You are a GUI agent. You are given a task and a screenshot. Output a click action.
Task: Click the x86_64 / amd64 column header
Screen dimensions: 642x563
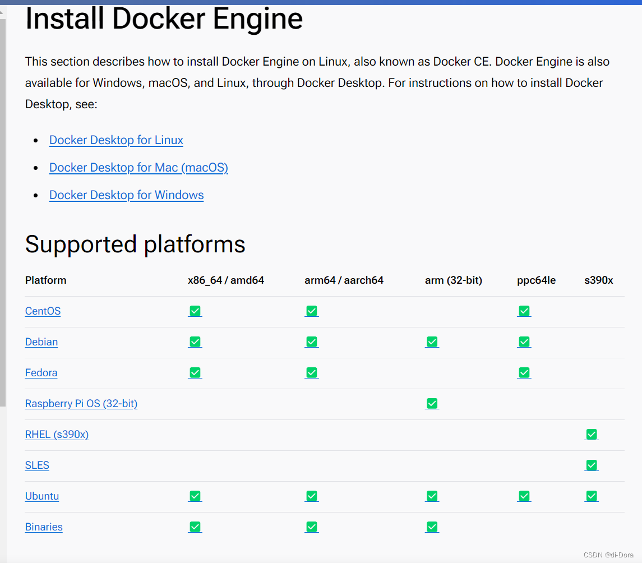225,280
